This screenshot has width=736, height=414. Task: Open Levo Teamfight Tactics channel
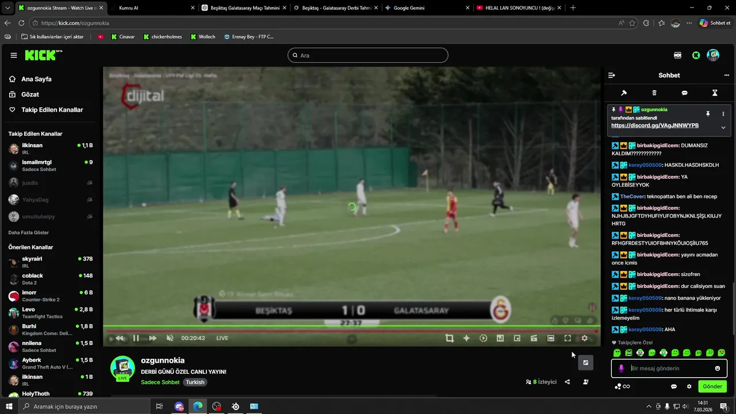pyautogui.click(x=51, y=313)
